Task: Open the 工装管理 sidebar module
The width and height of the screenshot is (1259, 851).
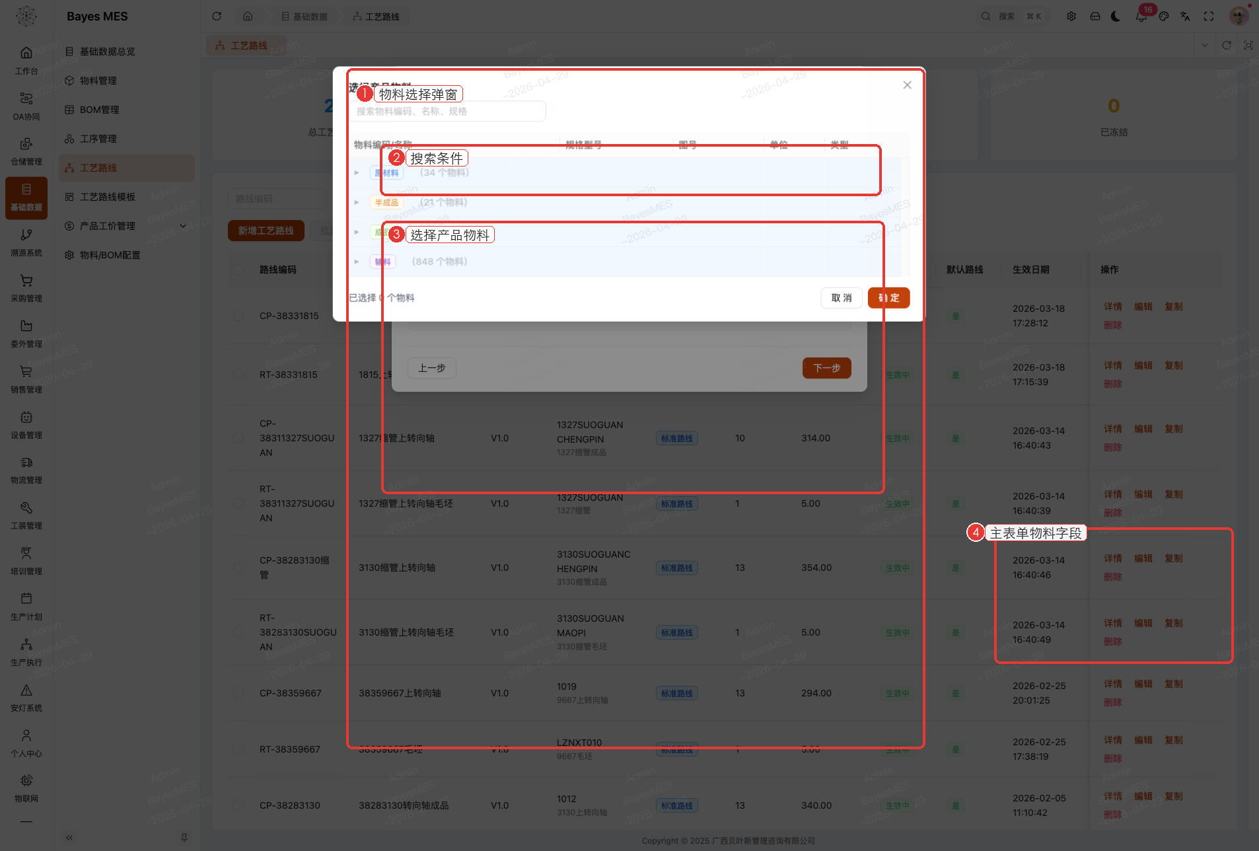Action: (x=26, y=515)
